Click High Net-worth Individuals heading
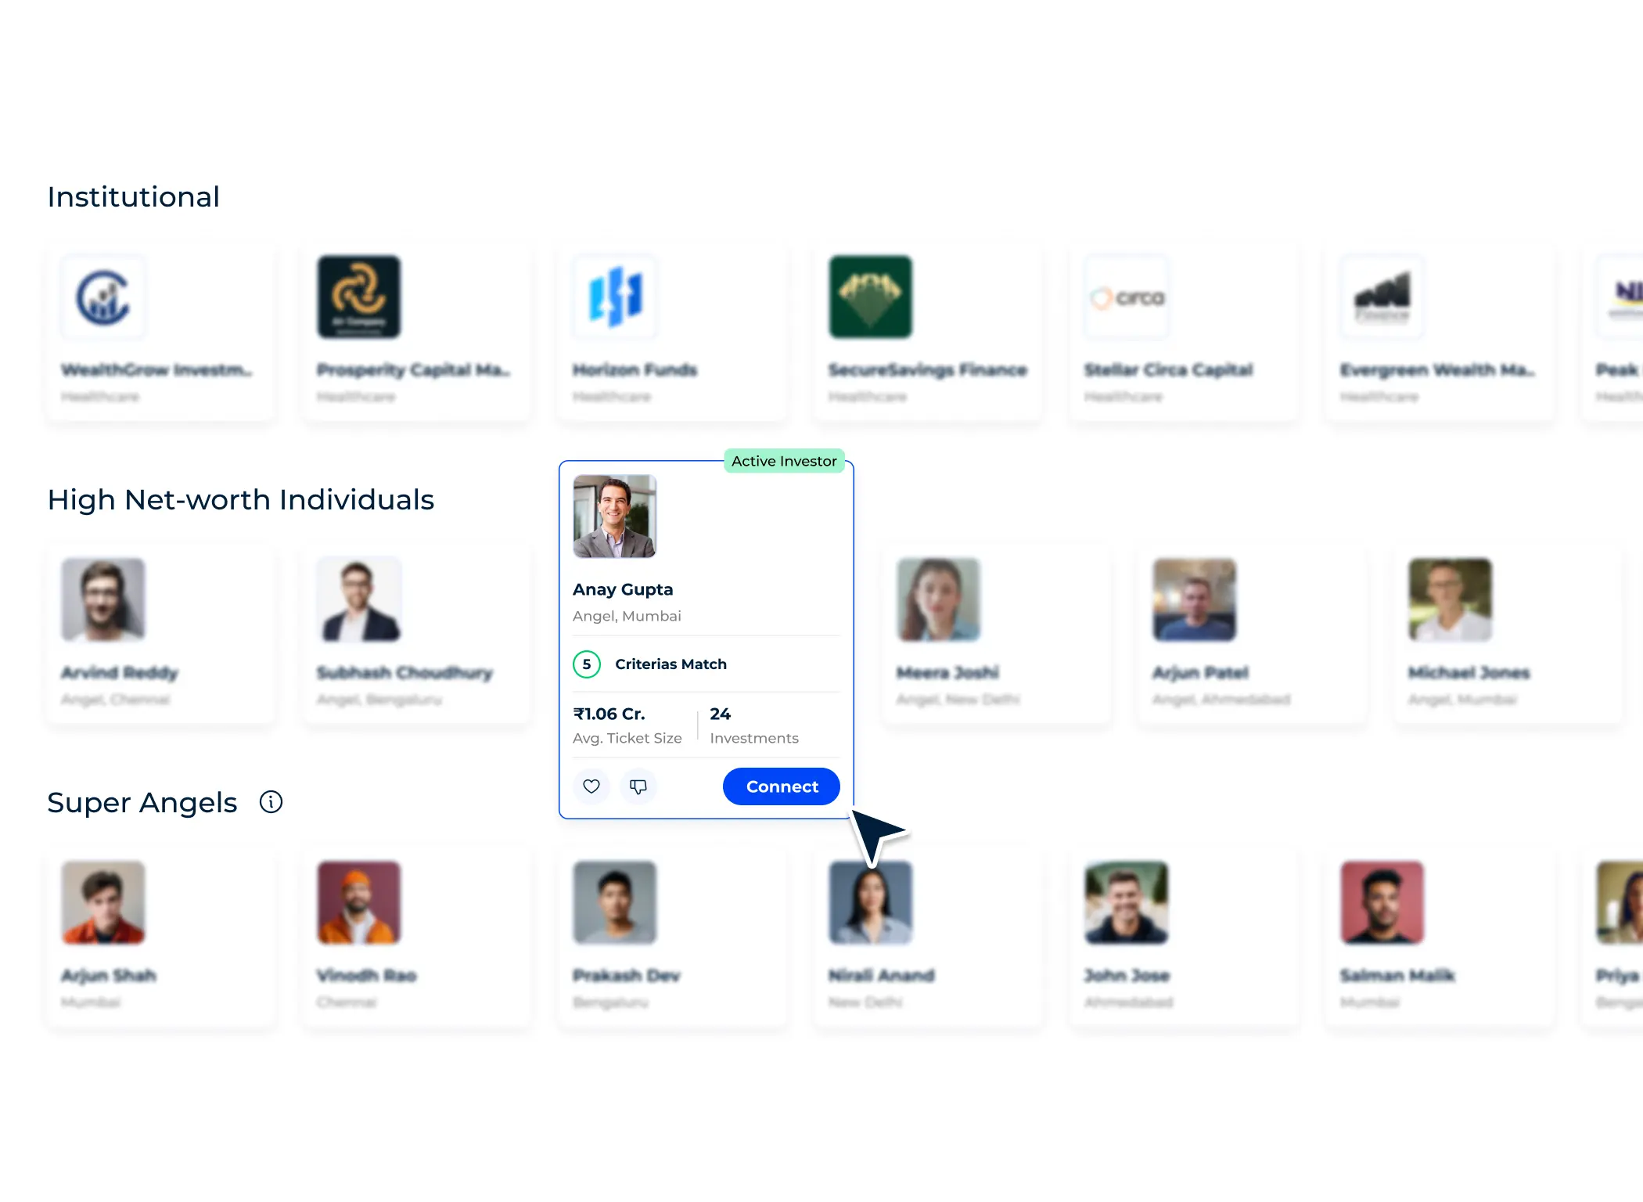The image size is (1643, 1202). 241,499
